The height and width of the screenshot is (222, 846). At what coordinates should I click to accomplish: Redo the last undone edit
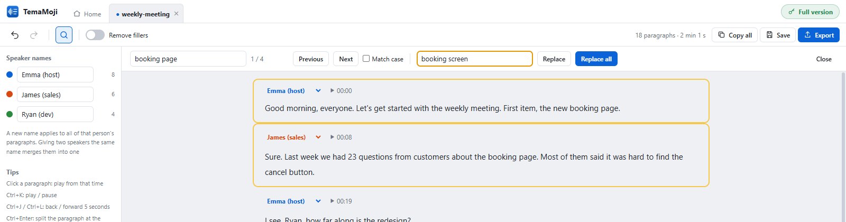34,35
